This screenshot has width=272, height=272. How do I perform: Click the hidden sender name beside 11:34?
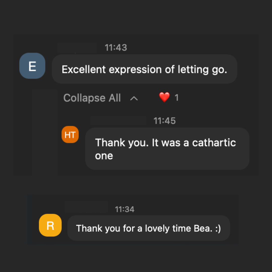[x=86, y=207]
